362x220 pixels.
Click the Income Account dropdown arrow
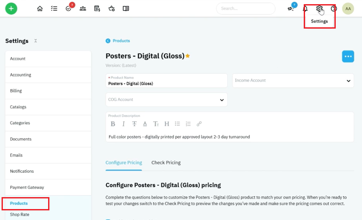pos(348,81)
